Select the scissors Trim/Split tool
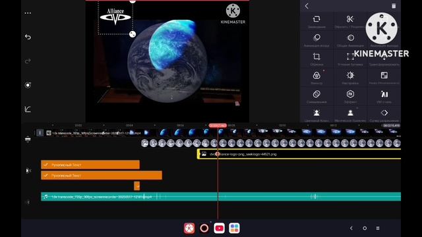The image size is (422, 237). click(x=350, y=22)
